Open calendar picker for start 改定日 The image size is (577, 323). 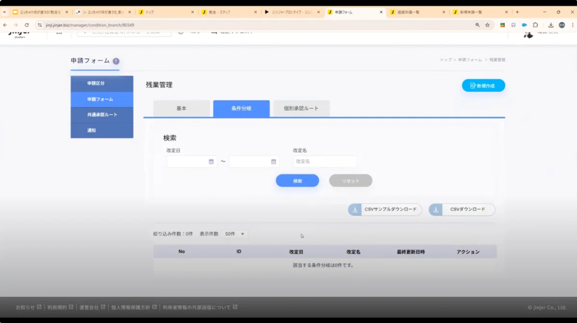point(211,161)
